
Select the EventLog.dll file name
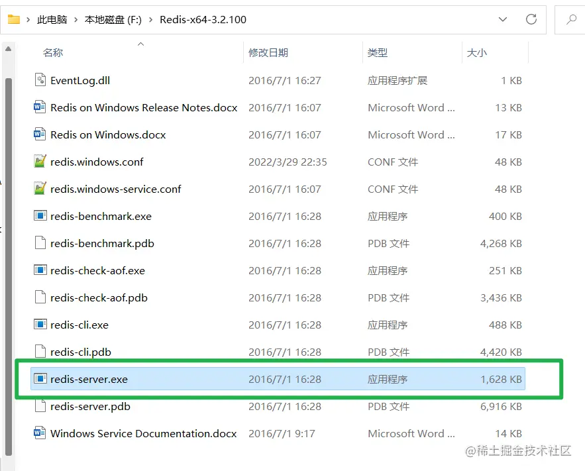tap(80, 81)
